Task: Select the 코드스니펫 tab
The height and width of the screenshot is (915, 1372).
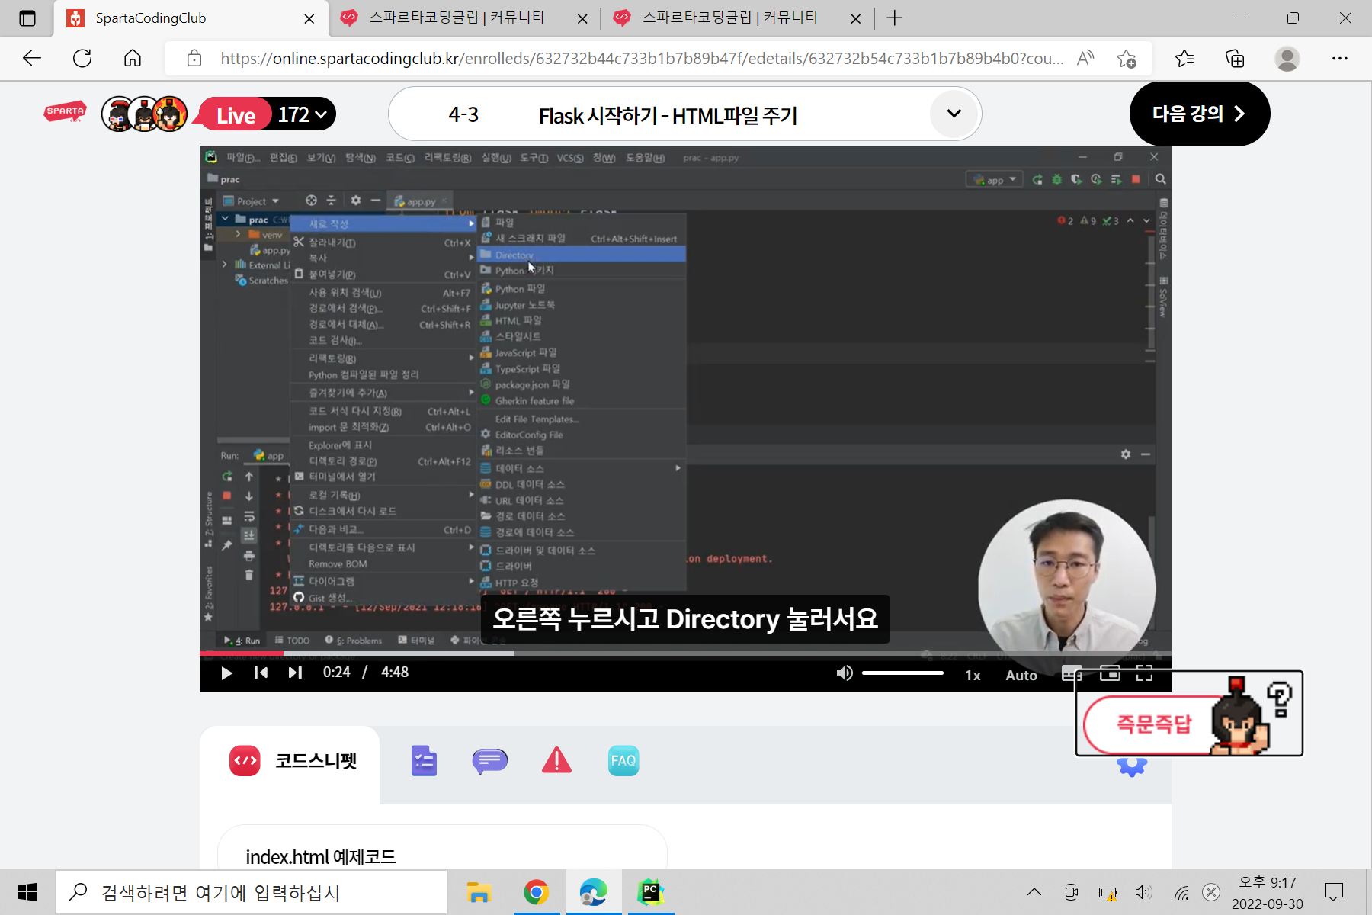Action: click(291, 761)
